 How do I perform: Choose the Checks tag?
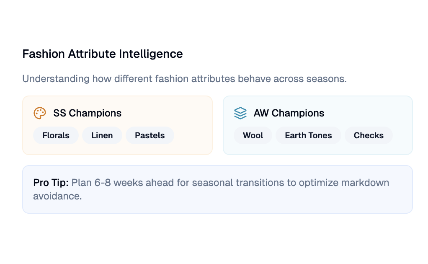coord(369,135)
